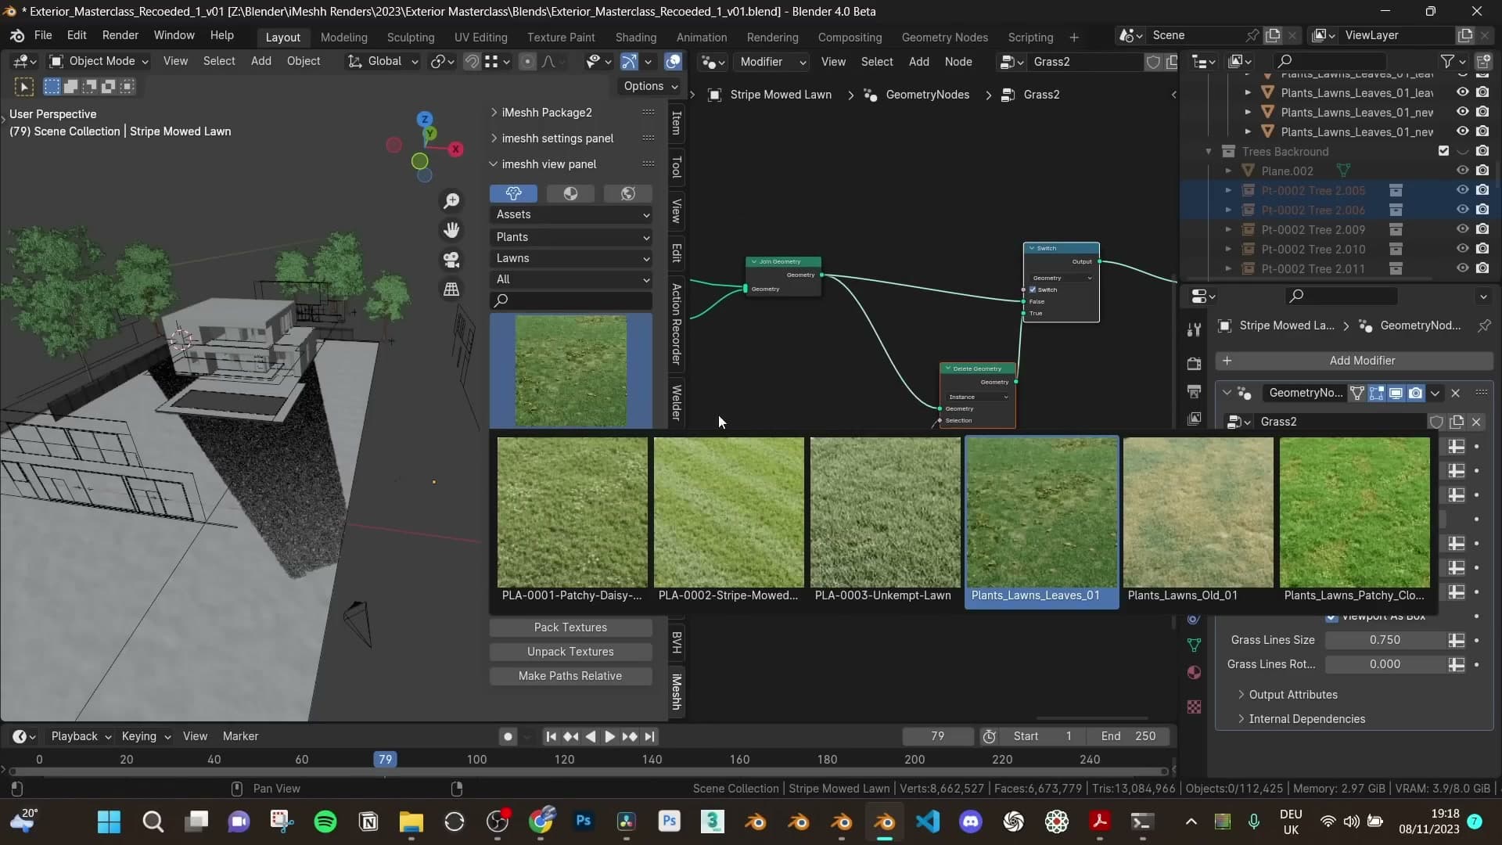The width and height of the screenshot is (1502, 845).
Task: Hide Pt-0002 Tree 2.009 in viewport
Action: [1462, 229]
